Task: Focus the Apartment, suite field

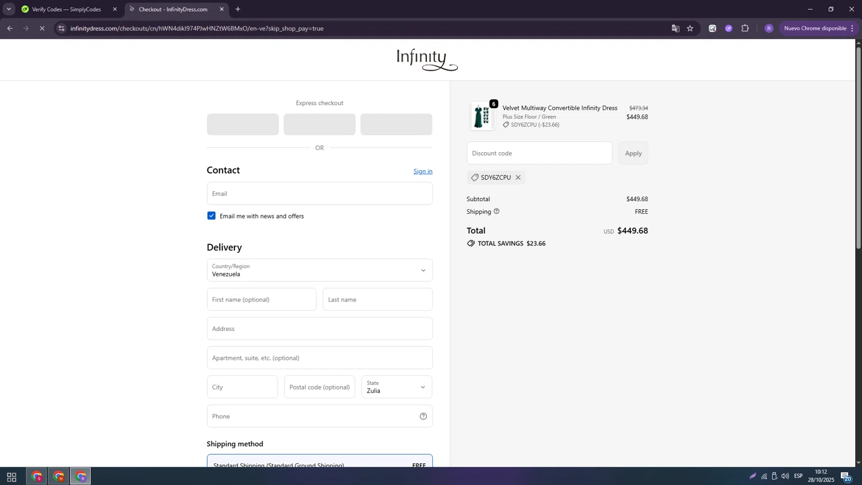Action: (x=320, y=358)
